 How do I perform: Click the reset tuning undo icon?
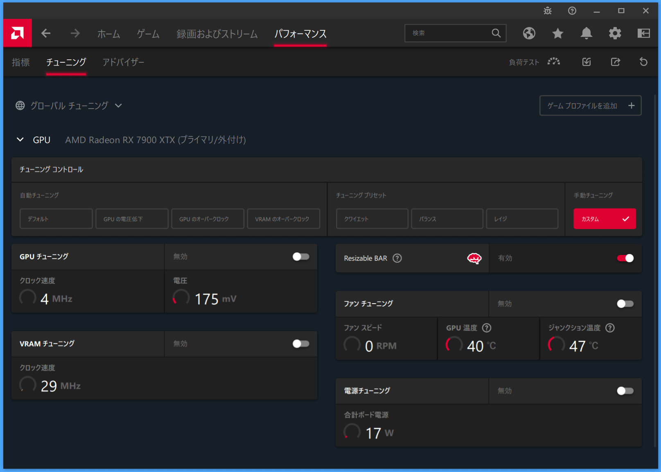643,62
